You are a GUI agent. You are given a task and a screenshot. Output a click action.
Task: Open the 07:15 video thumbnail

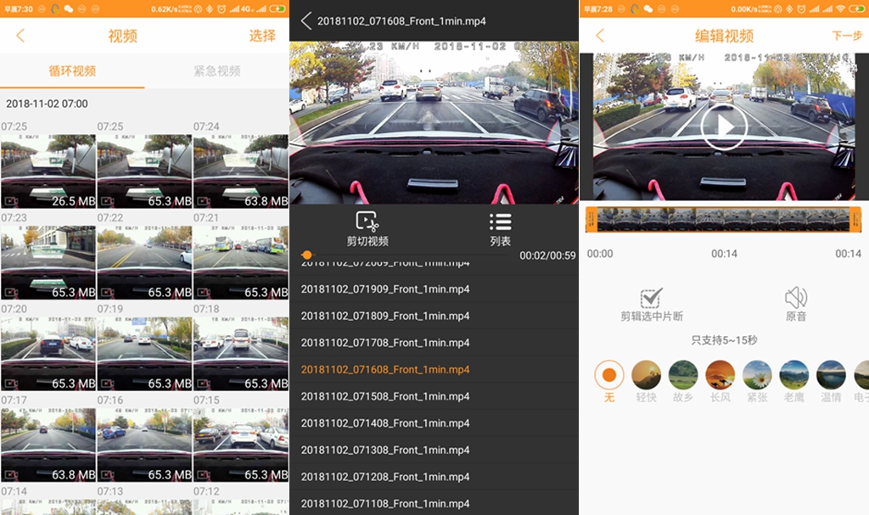[x=240, y=445]
